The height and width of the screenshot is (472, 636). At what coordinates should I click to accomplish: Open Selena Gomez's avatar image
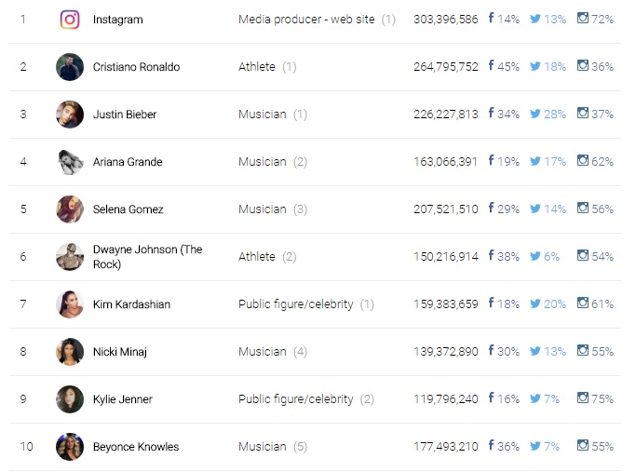point(70,209)
